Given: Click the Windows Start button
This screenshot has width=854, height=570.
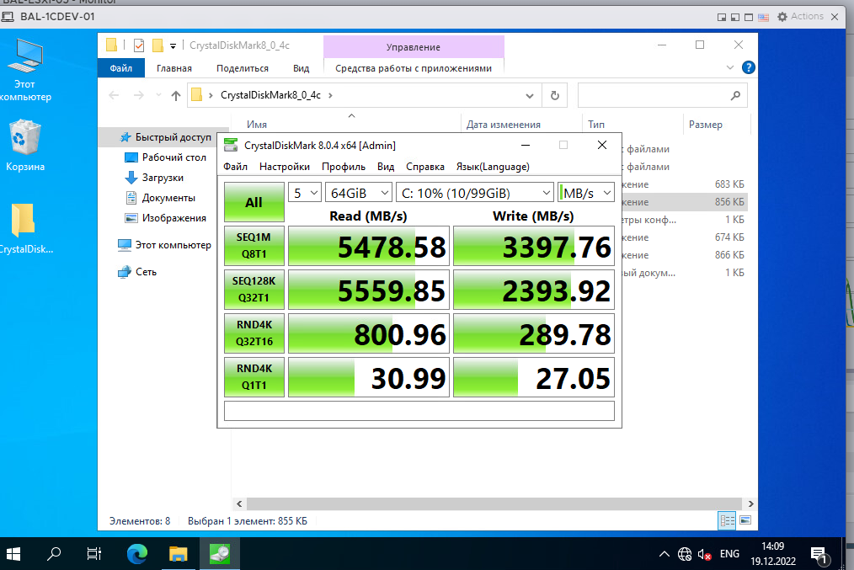Looking at the screenshot, I should (x=13, y=554).
